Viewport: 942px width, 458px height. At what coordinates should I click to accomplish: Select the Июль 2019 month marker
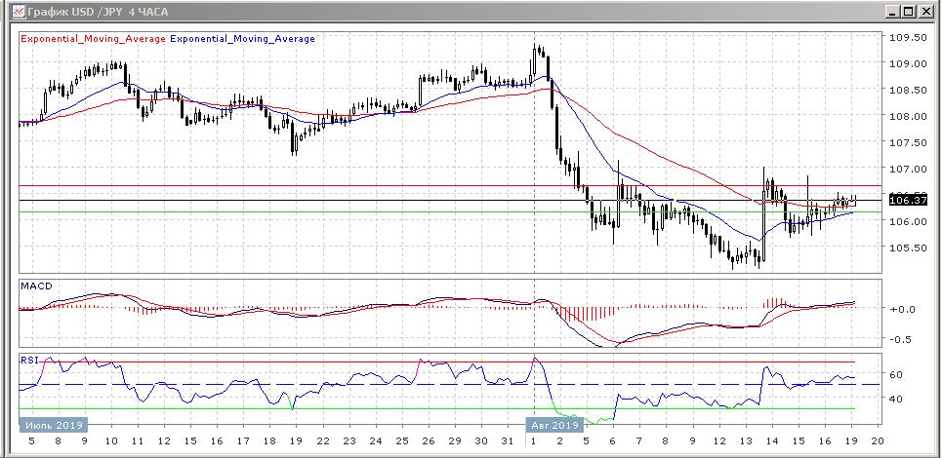tap(53, 425)
